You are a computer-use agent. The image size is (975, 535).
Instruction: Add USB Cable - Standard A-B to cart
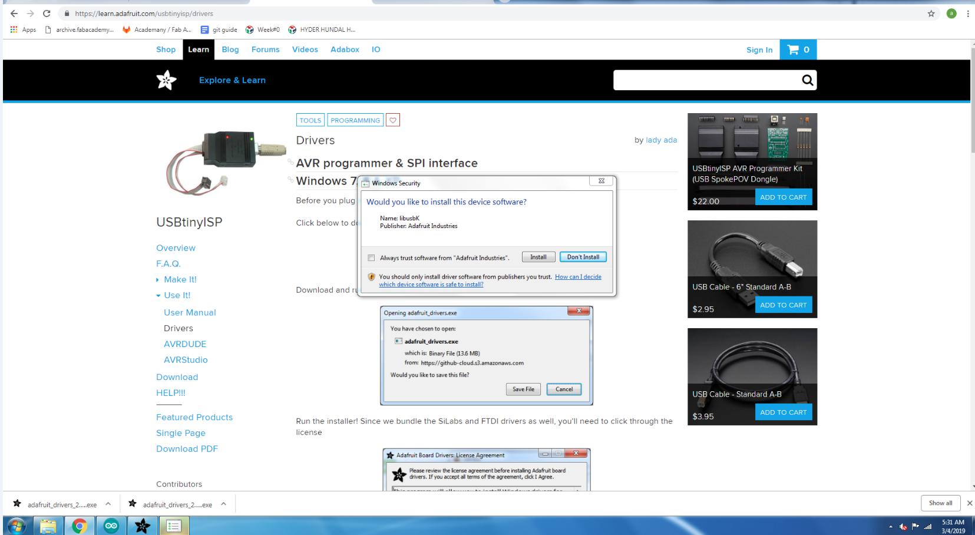tap(783, 412)
